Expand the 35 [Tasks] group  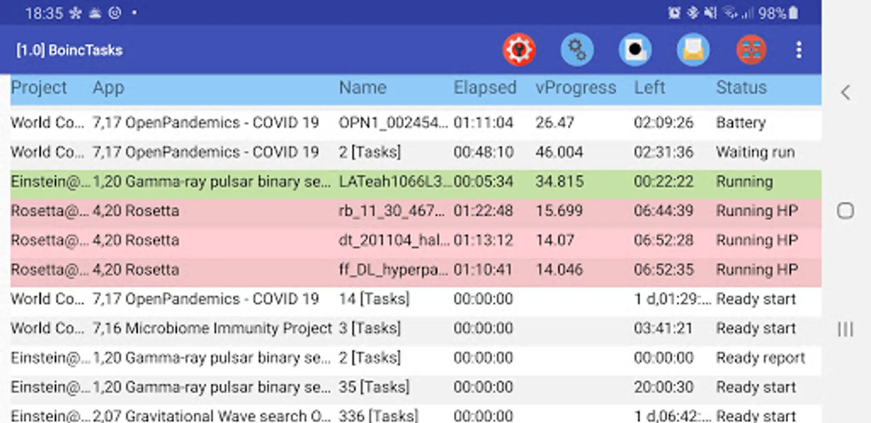(374, 387)
